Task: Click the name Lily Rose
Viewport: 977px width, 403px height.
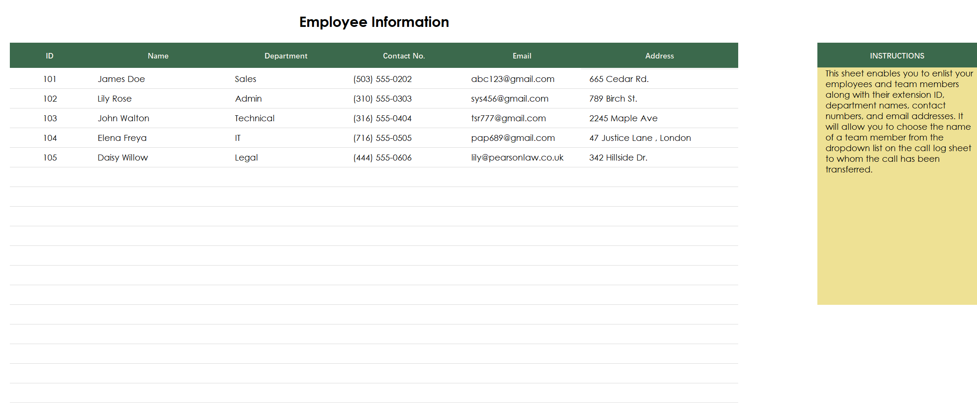Action: coord(114,99)
